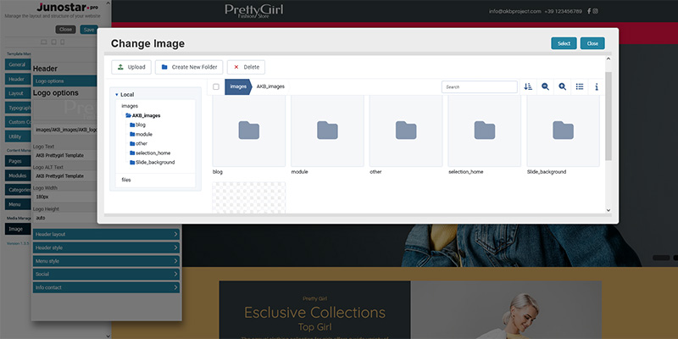
Task: Expand the Menu style section
Action: click(107, 261)
